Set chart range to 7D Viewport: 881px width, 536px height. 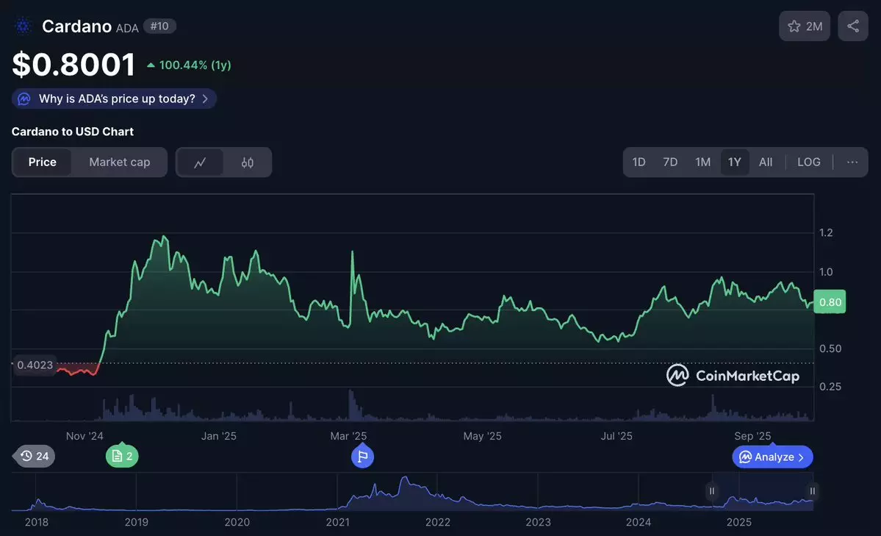pyautogui.click(x=669, y=162)
